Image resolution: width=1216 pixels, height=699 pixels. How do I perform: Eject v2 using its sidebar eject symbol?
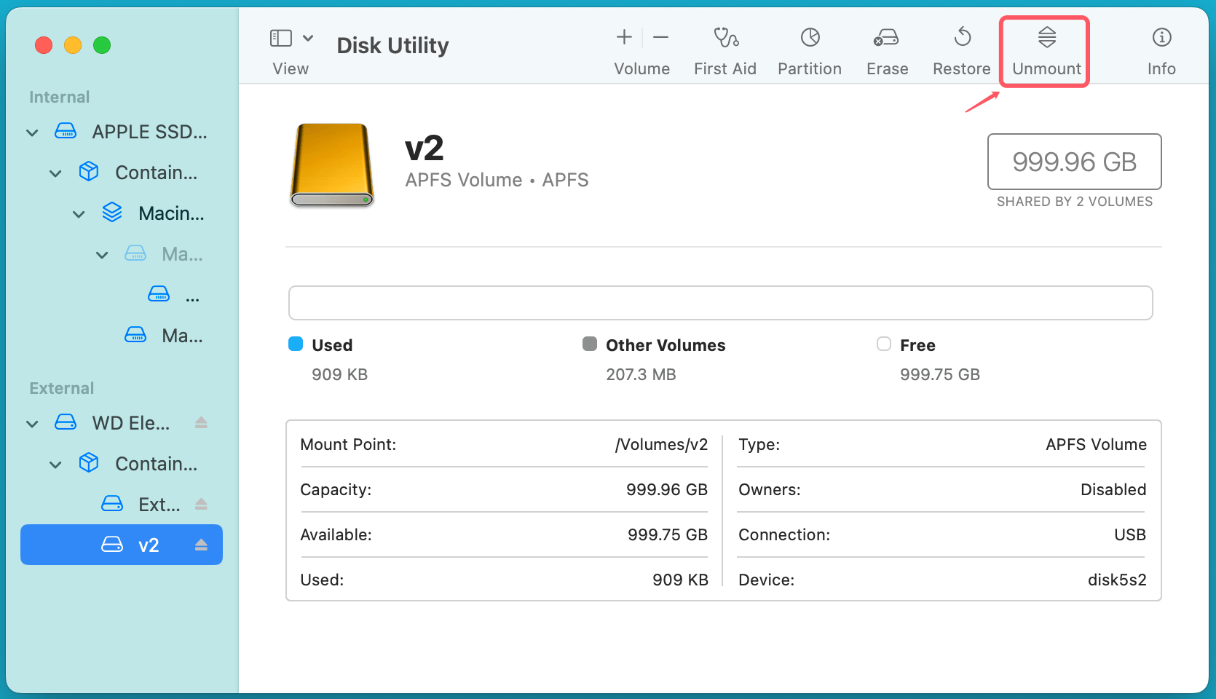(202, 545)
